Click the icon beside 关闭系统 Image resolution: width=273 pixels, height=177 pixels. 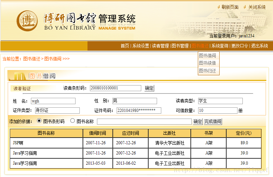click(245, 7)
